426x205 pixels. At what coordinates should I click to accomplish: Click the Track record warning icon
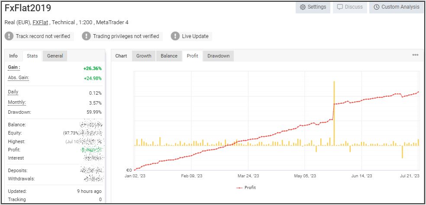(9, 36)
